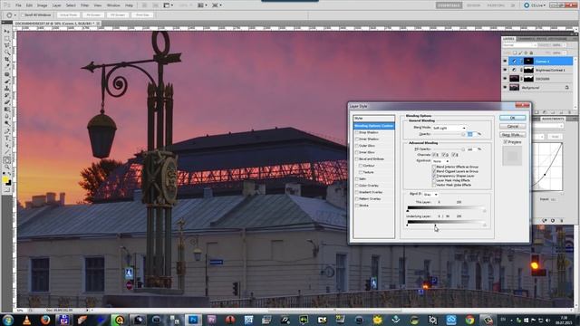Click the yellow foreground color swatch
Screen dimensions: 580x326
5,179
